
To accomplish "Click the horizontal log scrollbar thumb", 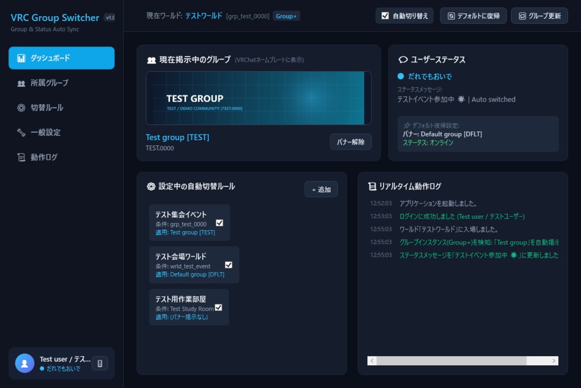I will point(452,361).
